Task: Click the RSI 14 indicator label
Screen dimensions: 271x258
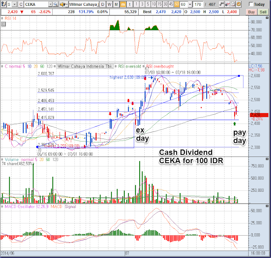Action: [x=11, y=18]
